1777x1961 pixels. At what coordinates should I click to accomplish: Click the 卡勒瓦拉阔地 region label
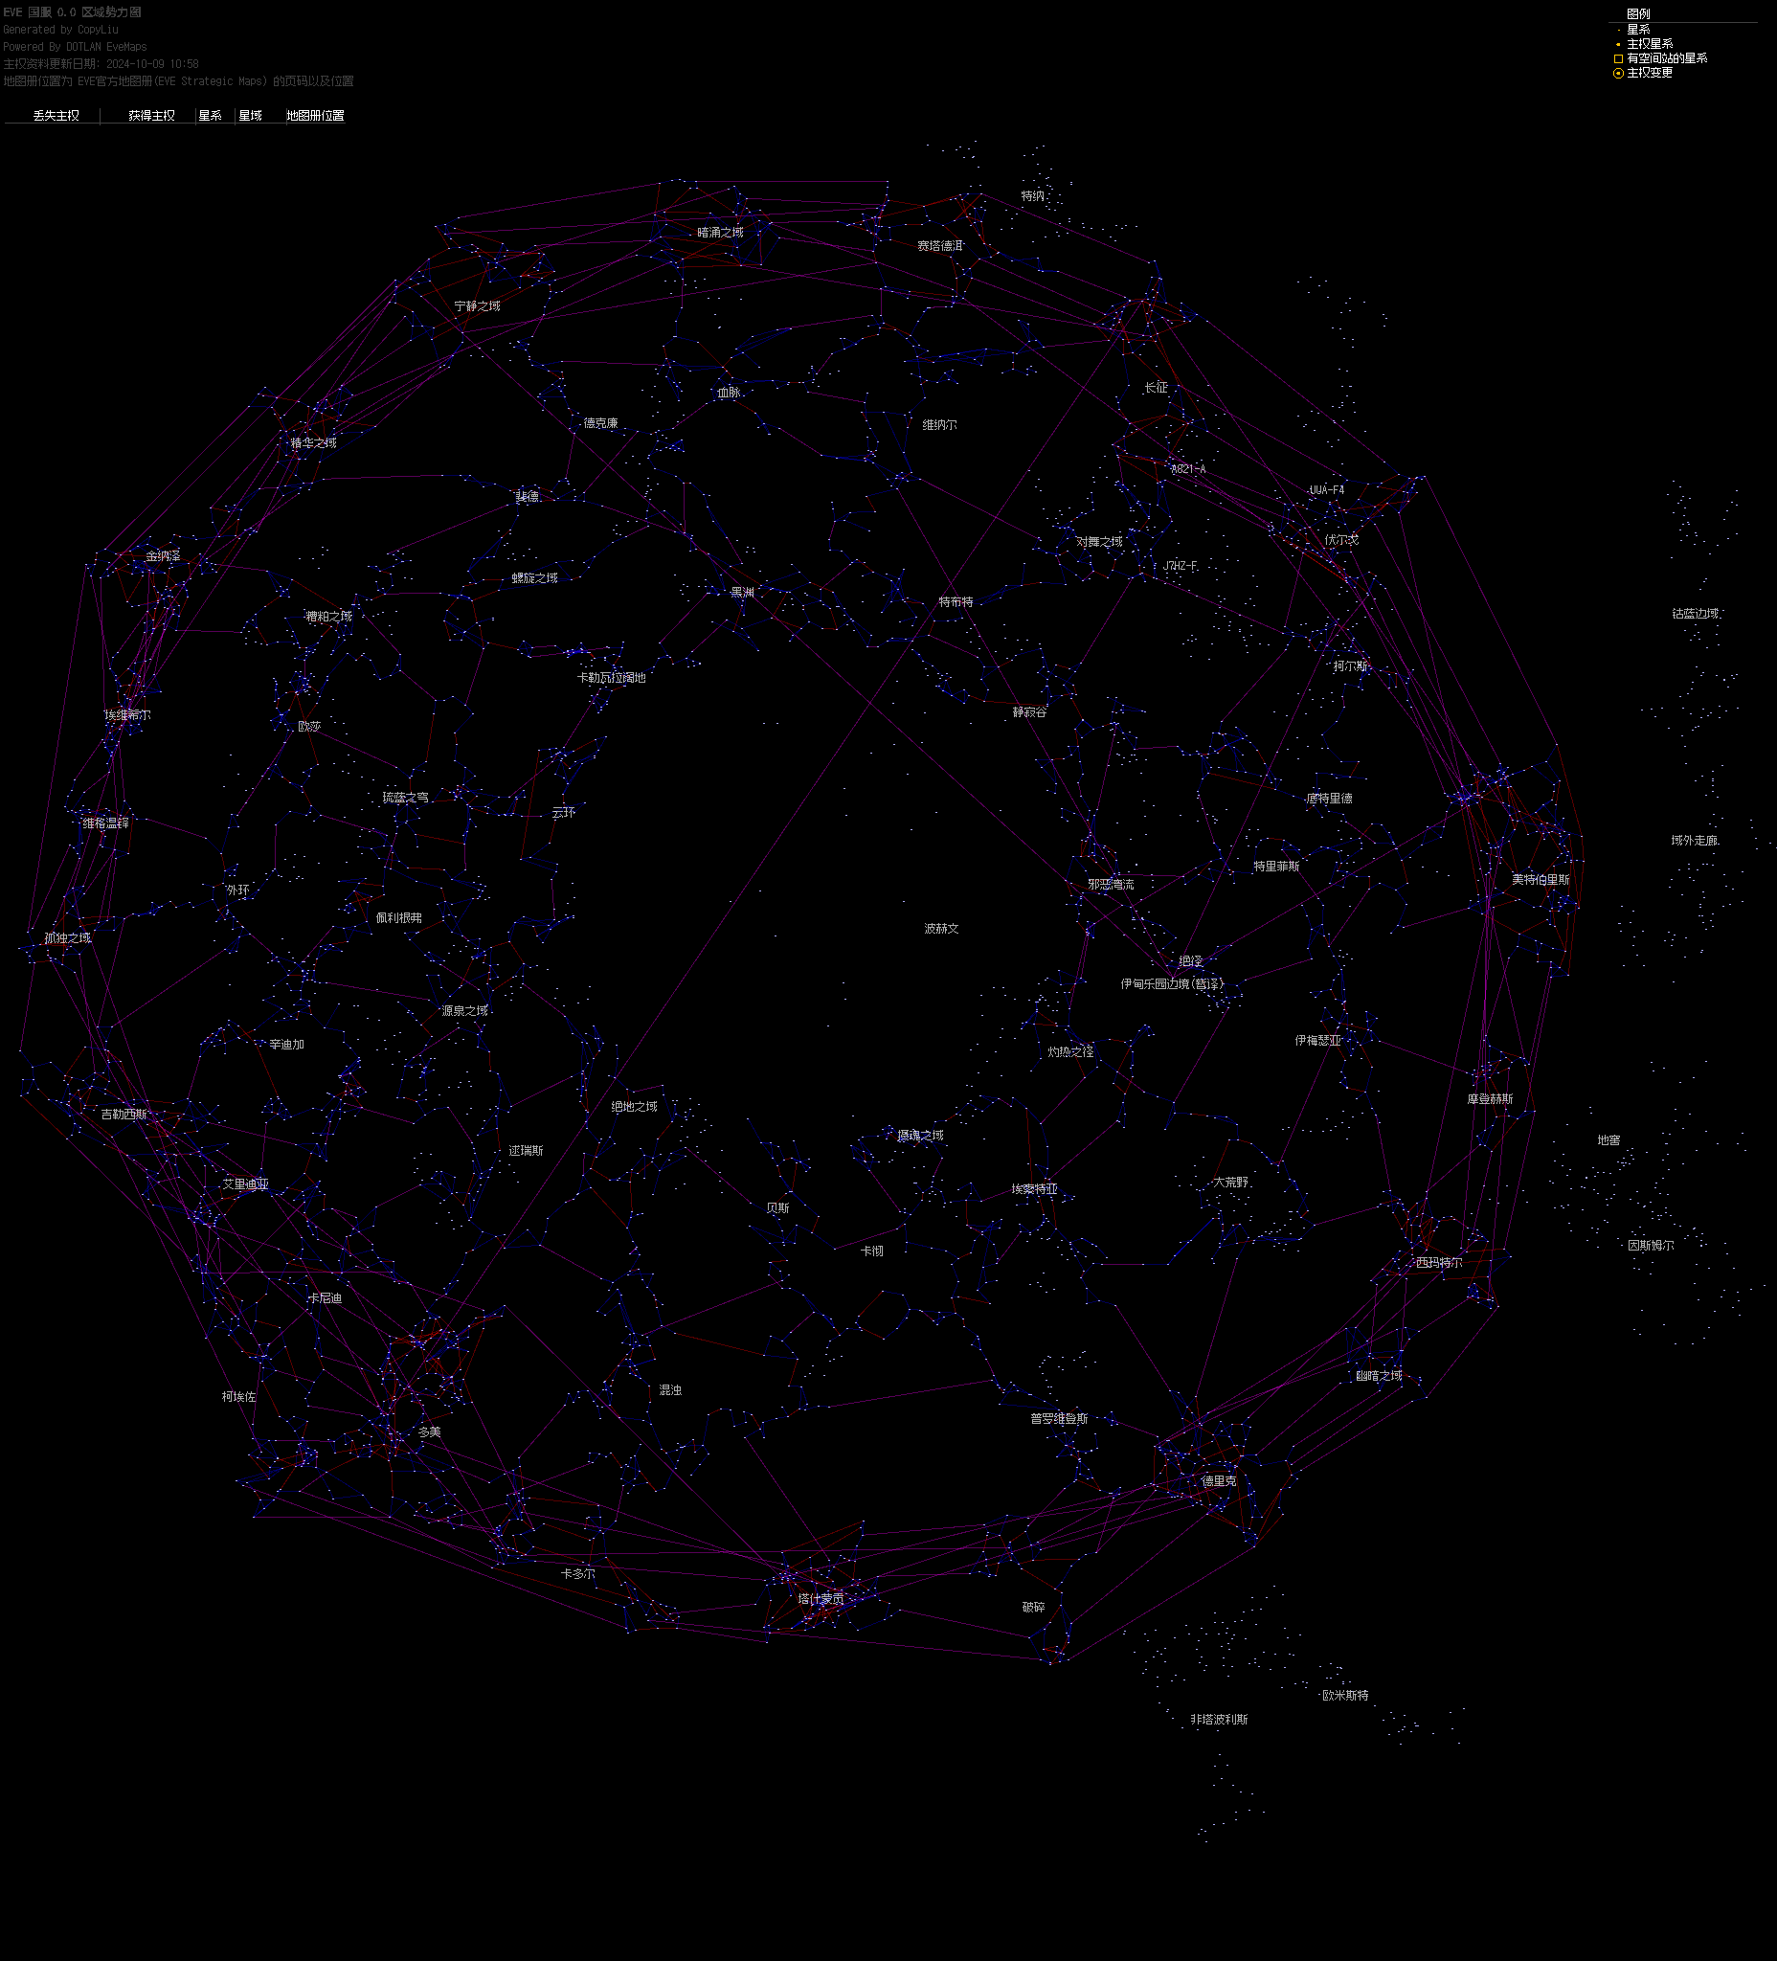pyautogui.click(x=611, y=678)
